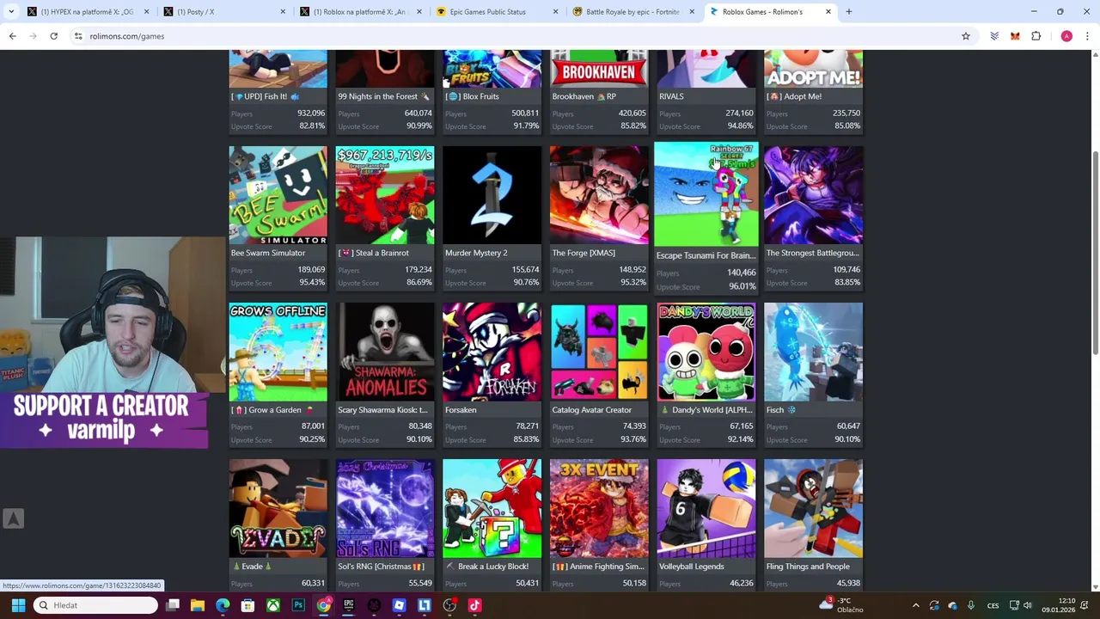The image size is (1100, 619).
Task: Go back with the browser back arrow
Action: point(12,36)
